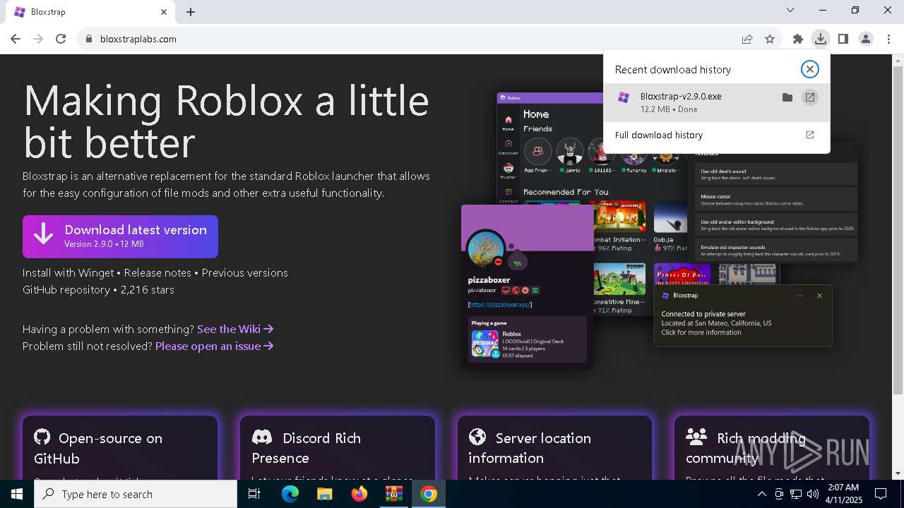904x508 pixels.
Task: Close the Bloxstrap tab
Action: click(x=164, y=12)
